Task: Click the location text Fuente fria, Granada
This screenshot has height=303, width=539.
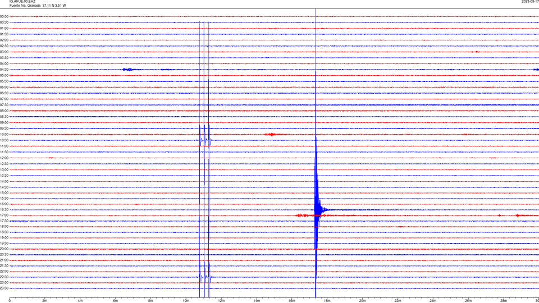Action: 25,6
